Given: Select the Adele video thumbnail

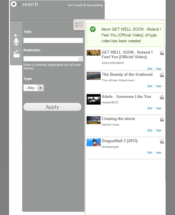Looking at the screenshot, I should (x=94, y=99).
